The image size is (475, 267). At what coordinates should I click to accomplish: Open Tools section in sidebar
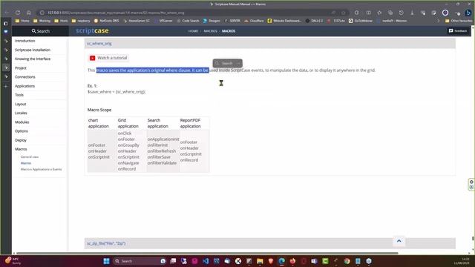(x=19, y=95)
